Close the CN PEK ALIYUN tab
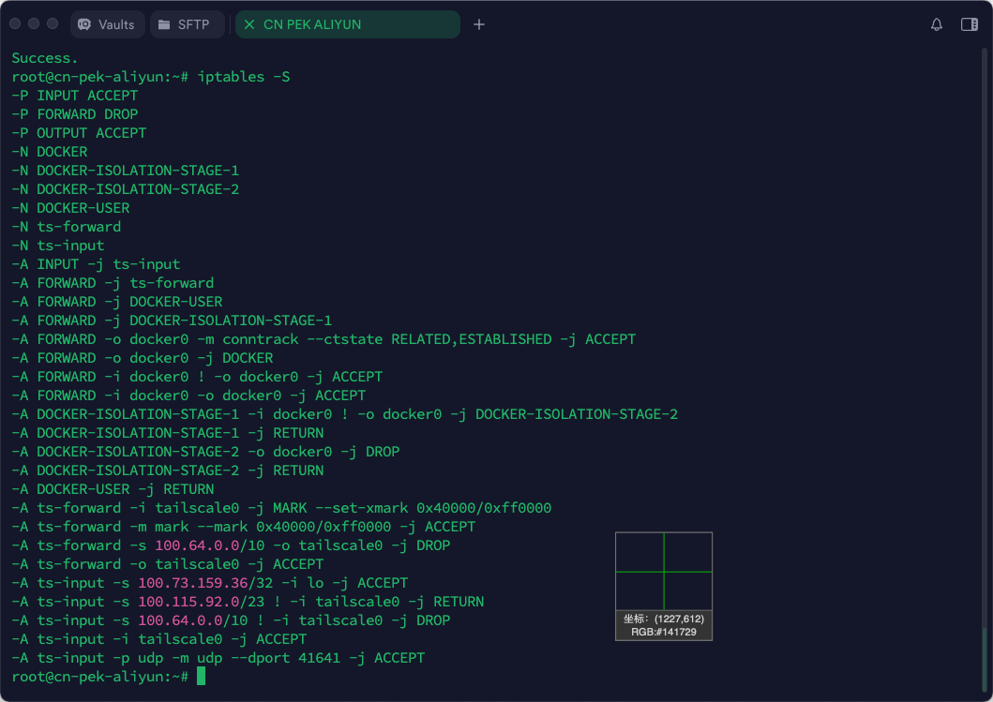 (249, 24)
